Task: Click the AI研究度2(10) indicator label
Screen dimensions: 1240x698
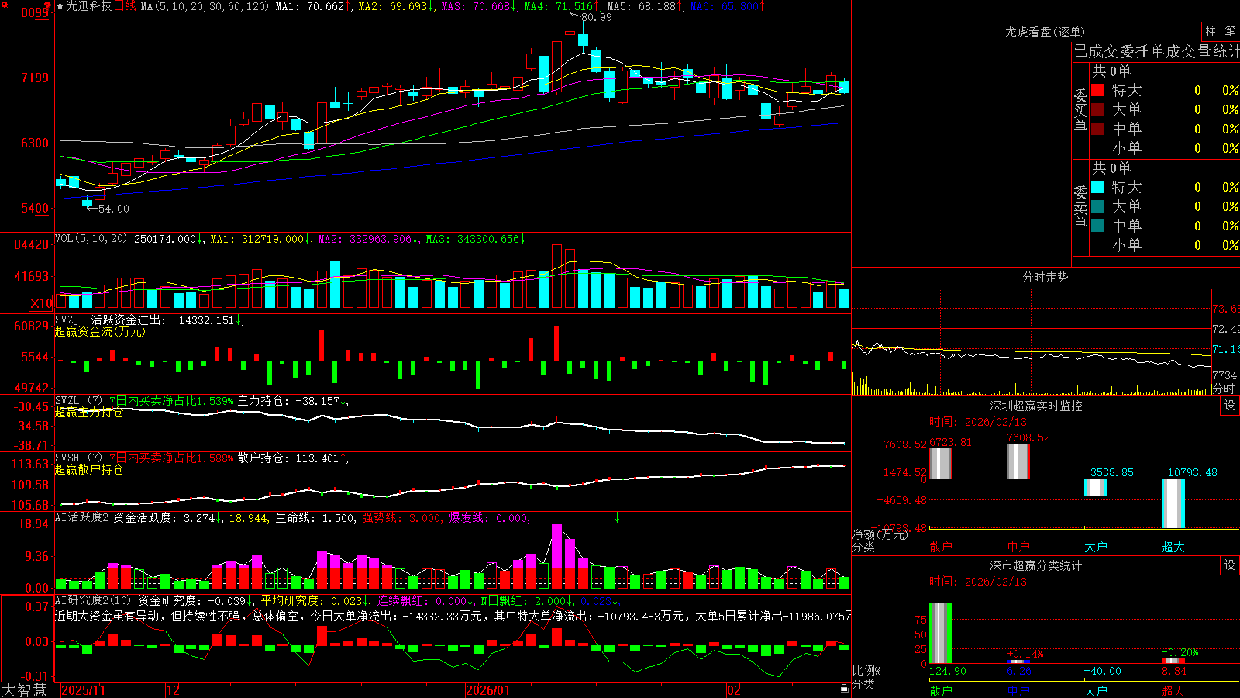Action: [x=93, y=600]
